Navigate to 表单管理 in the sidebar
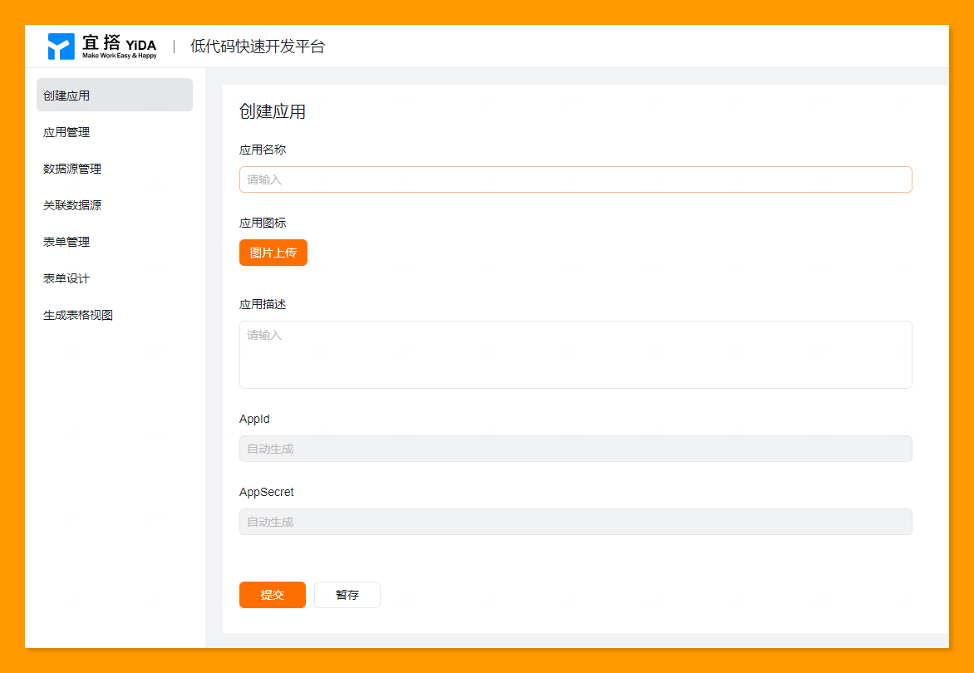Viewport: 974px width, 673px height. pyautogui.click(x=66, y=242)
